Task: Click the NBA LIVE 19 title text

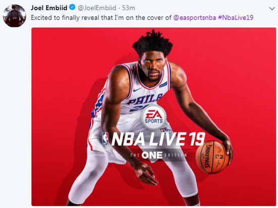Action: (x=158, y=139)
